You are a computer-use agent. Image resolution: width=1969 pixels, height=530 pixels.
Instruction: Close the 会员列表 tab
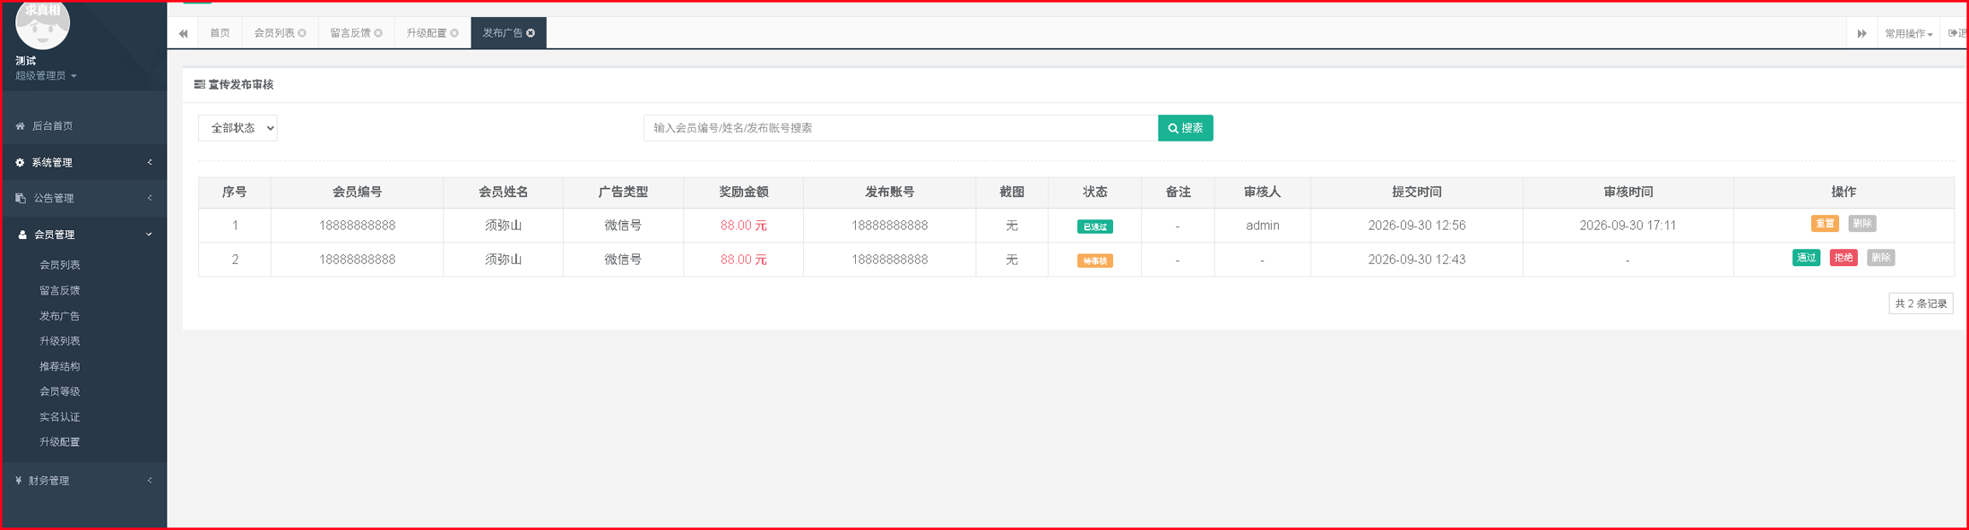tap(302, 33)
